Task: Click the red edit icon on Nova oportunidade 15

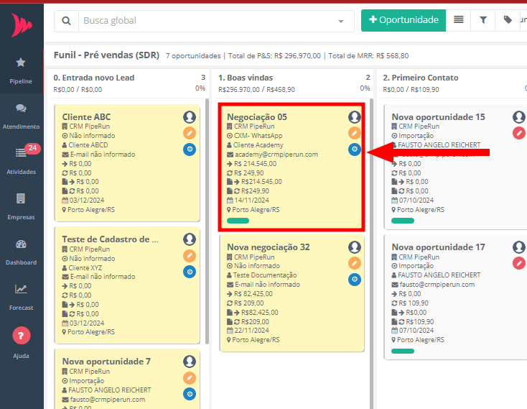Action: pos(519,133)
